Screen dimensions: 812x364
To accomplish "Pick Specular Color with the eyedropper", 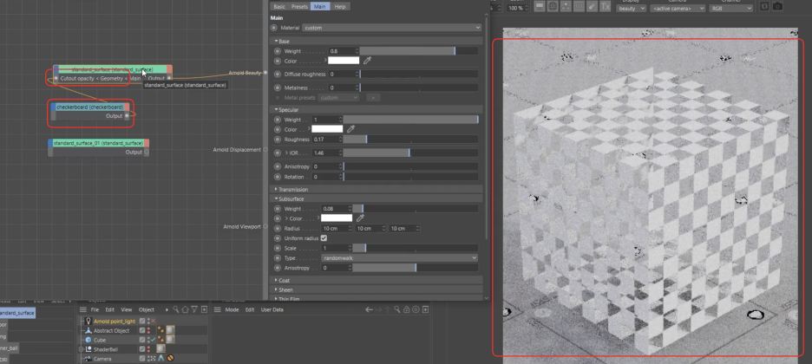I will coord(350,129).
